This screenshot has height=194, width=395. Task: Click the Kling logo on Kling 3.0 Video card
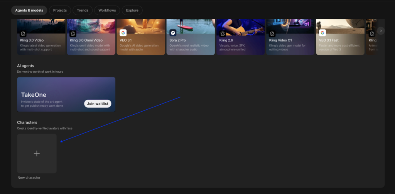(x=23, y=33)
